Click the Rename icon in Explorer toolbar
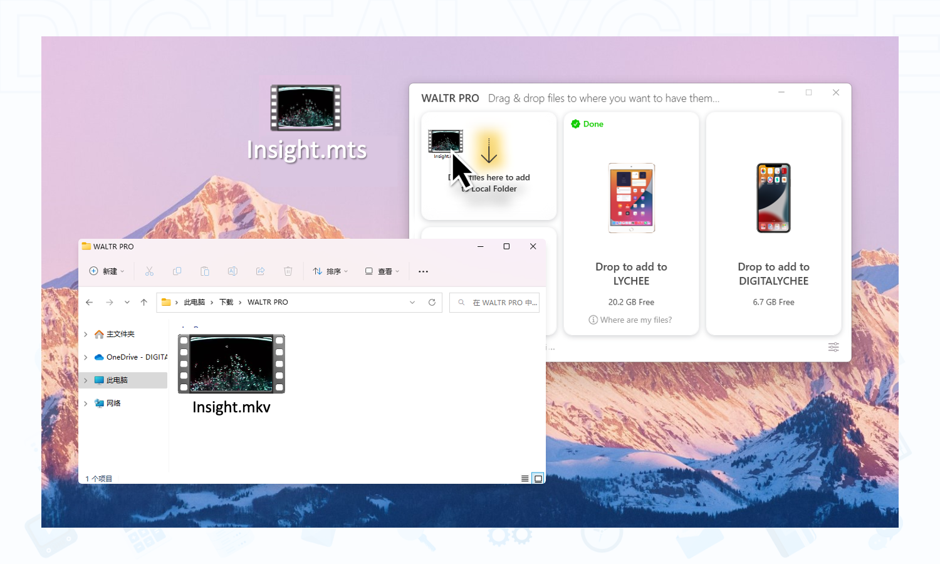940x564 pixels. [x=232, y=271]
